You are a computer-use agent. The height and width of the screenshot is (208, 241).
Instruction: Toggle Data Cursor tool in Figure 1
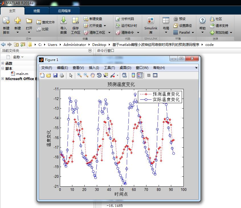pos(106,75)
